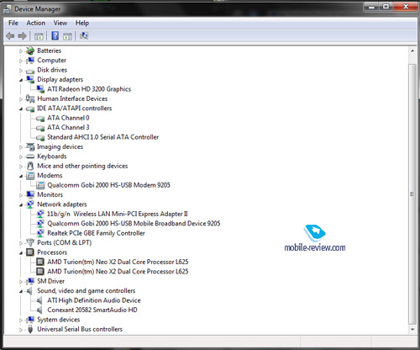Open the View menu
Image resolution: width=420 pixels, height=350 pixels.
60,23
